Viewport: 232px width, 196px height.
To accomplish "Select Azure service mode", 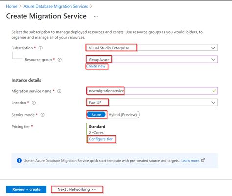I will [x=96, y=115].
